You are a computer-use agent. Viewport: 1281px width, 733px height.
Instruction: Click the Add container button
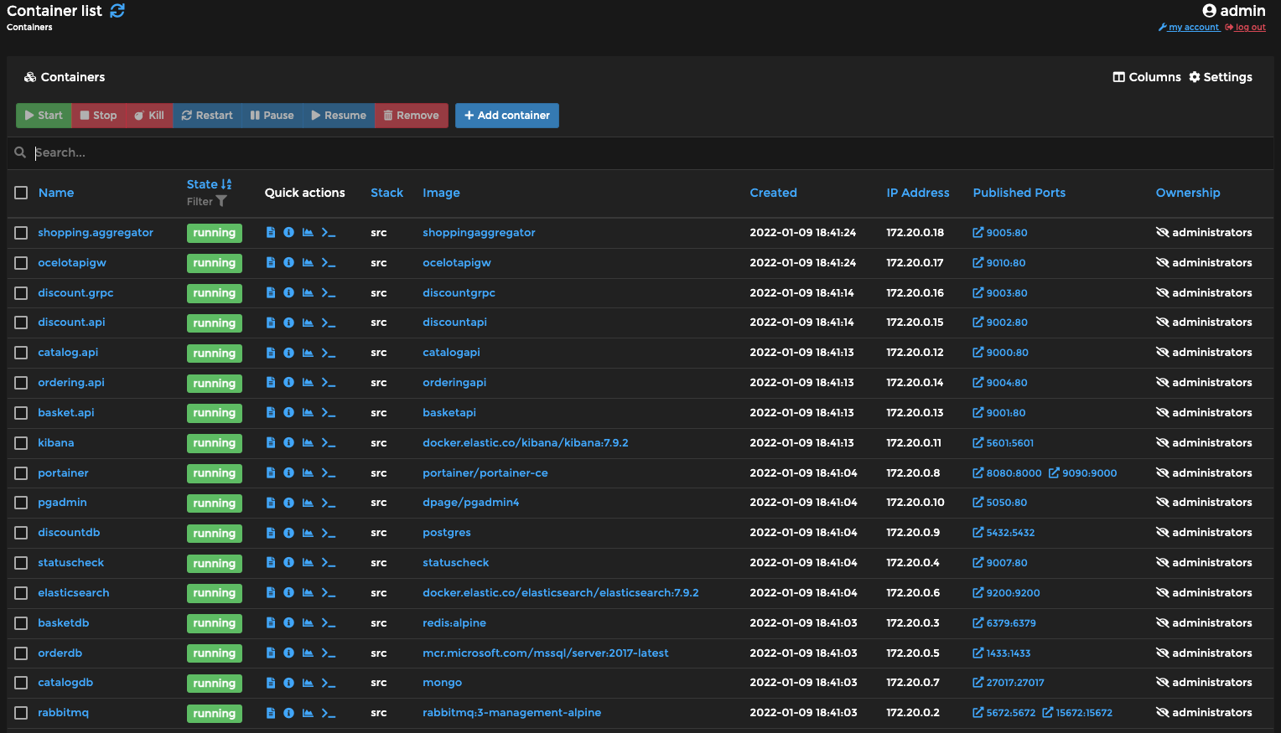click(x=506, y=115)
